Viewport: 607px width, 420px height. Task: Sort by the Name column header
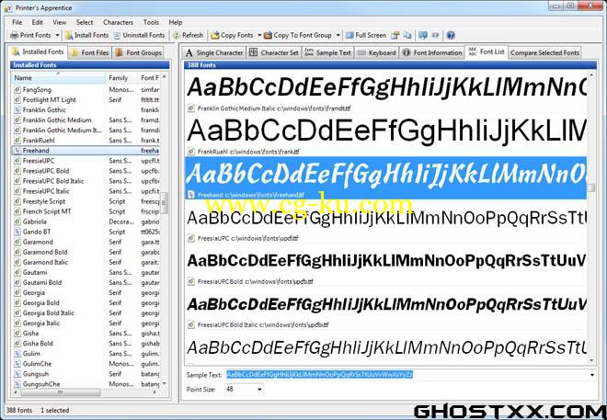click(58, 78)
